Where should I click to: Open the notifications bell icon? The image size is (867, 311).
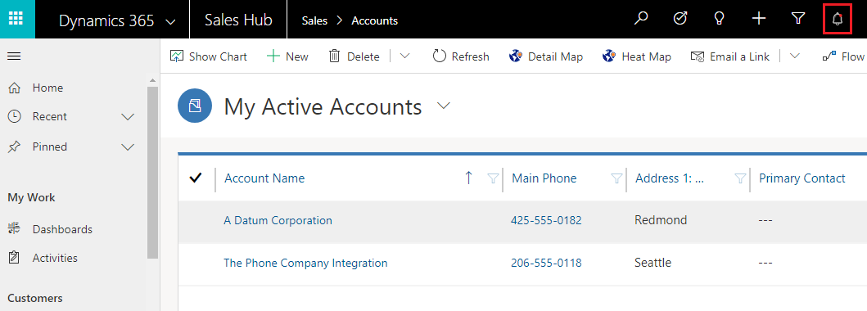coord(838,20)
